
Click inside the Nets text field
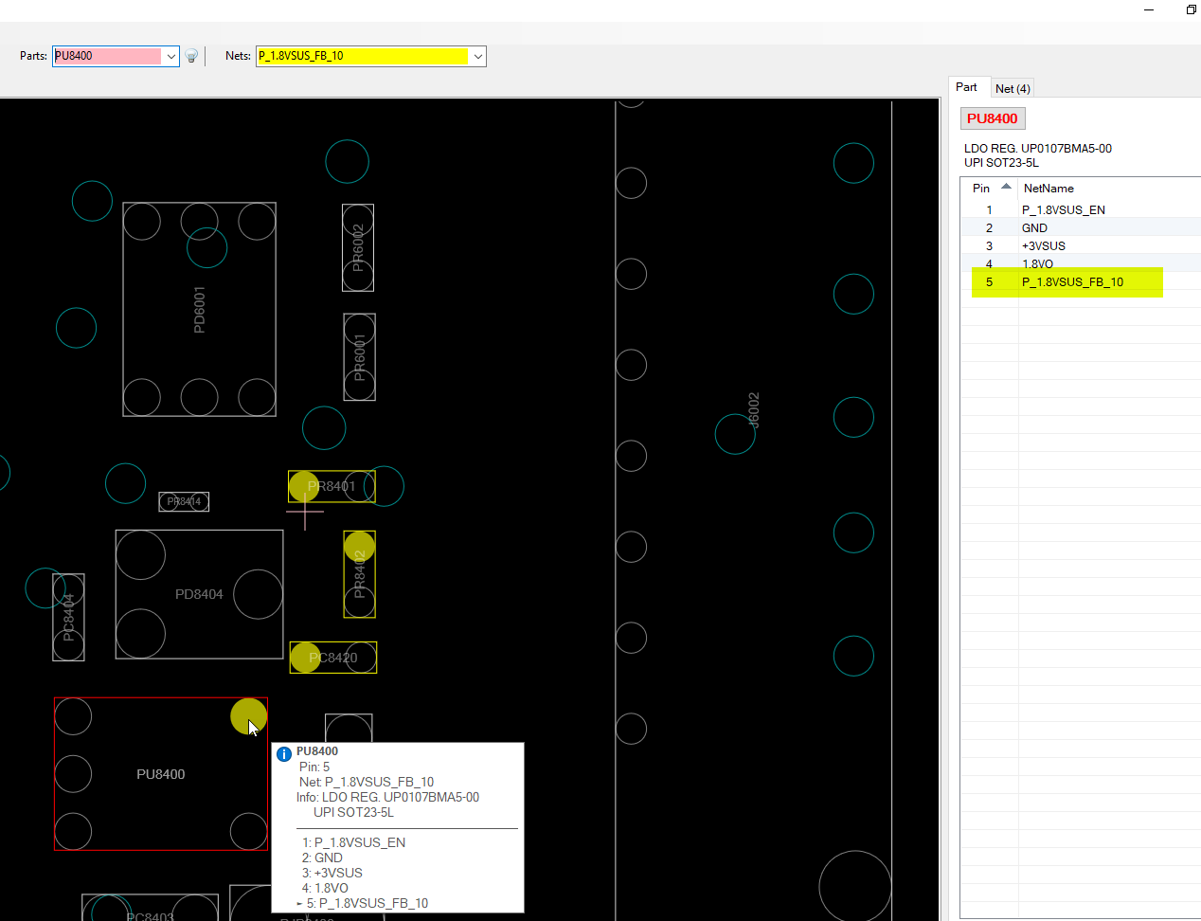tap(362, 56)
